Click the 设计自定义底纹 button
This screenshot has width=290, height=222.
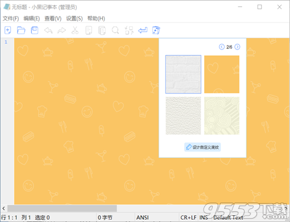coord(202,147)
